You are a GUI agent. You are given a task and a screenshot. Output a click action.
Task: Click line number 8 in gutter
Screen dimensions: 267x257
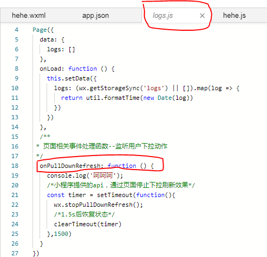[x=17, y=69]
